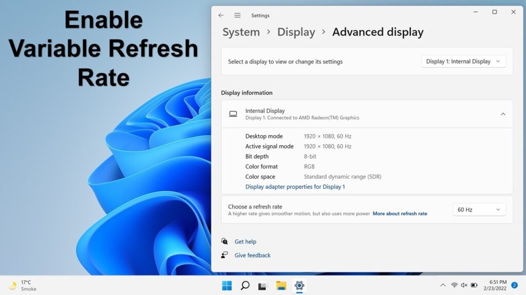
Task: Click the More about refresh rate link
Action: pos(400,214)
